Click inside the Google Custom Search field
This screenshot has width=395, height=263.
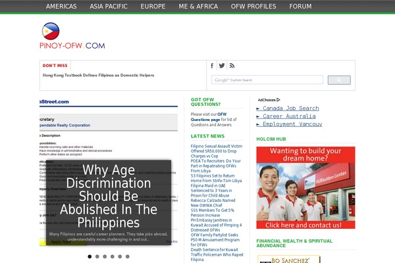(267, 80)
